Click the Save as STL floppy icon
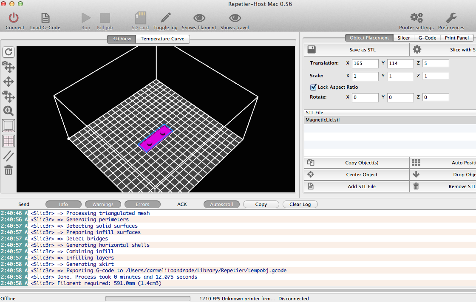The width and height of the screenshot is (476, 302). [312, 49]
